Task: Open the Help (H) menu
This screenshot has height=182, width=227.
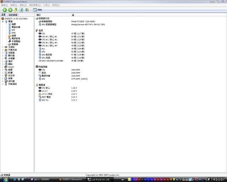Action: click(x=56, y=5)
